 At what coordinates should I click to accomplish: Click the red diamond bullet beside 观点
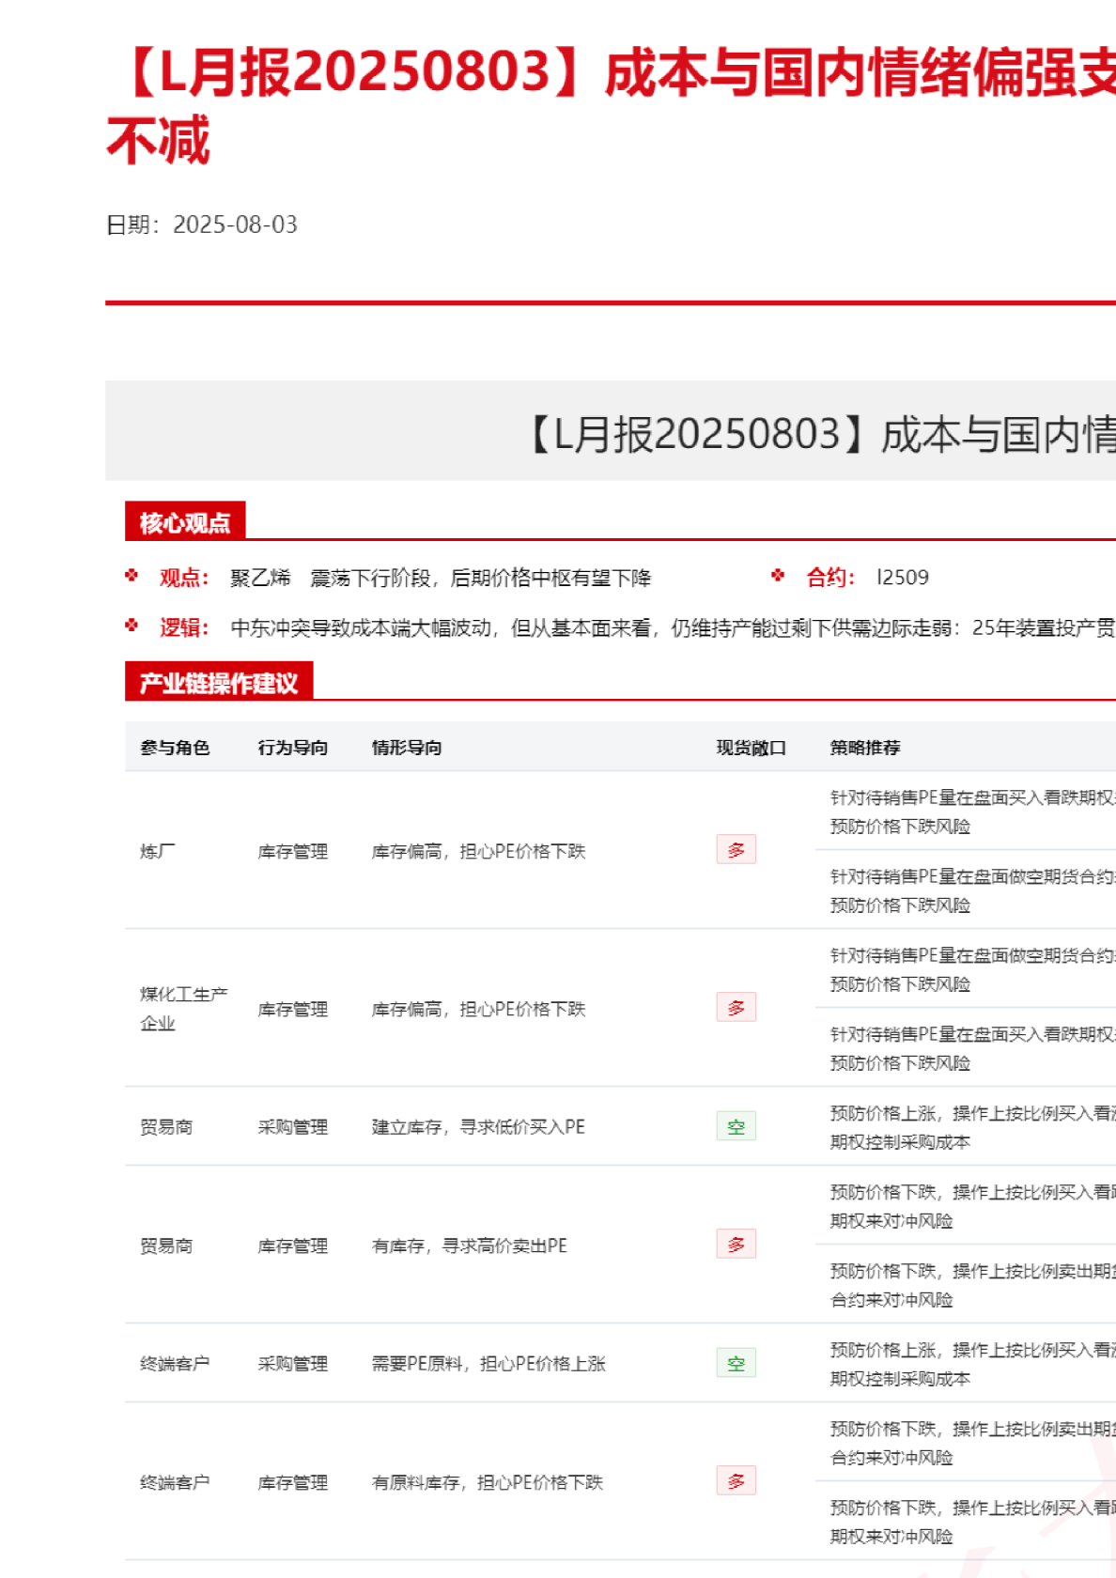click(x=132, y=576)
